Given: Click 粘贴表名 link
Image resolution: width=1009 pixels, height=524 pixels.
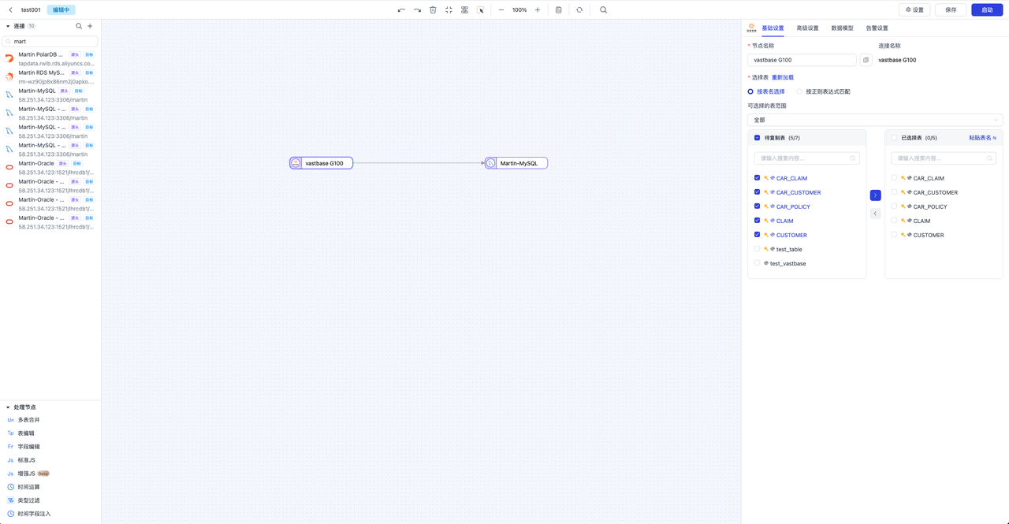Looking at the screenshot, I should click(982, 138).
